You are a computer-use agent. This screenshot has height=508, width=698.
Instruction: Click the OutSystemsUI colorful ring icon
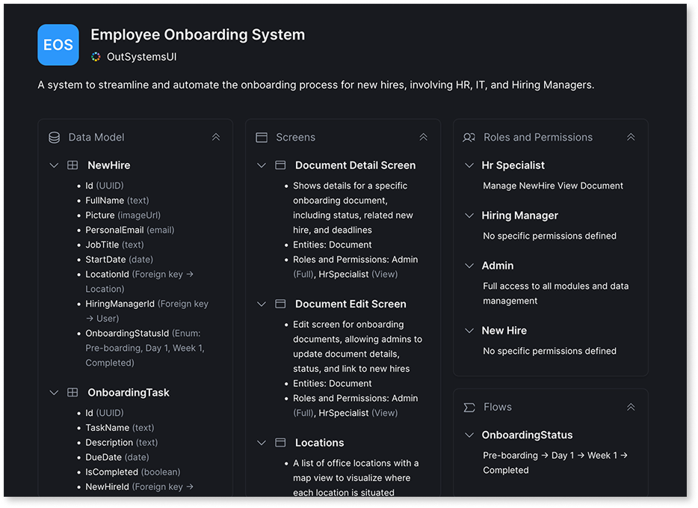(x=96, y=57)
